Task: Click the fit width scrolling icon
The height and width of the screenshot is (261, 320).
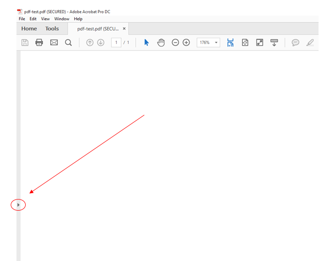Action: [x=230, y=43]
